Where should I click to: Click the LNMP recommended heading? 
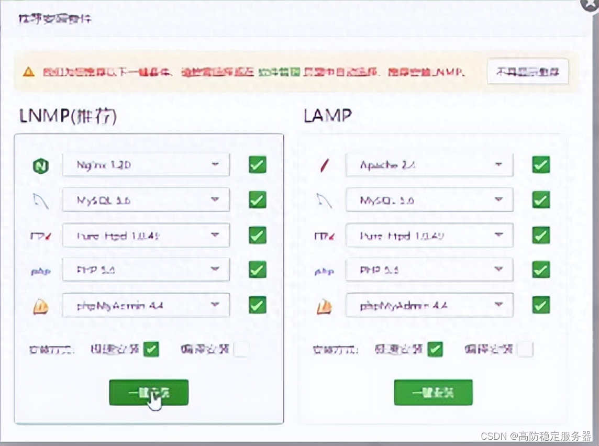coord(68,115)
